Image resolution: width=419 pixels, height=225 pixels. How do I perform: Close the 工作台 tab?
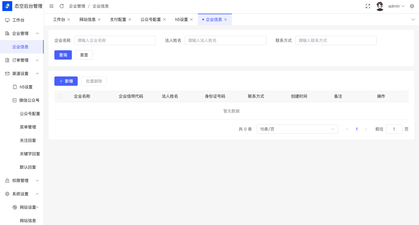point(69,20)
